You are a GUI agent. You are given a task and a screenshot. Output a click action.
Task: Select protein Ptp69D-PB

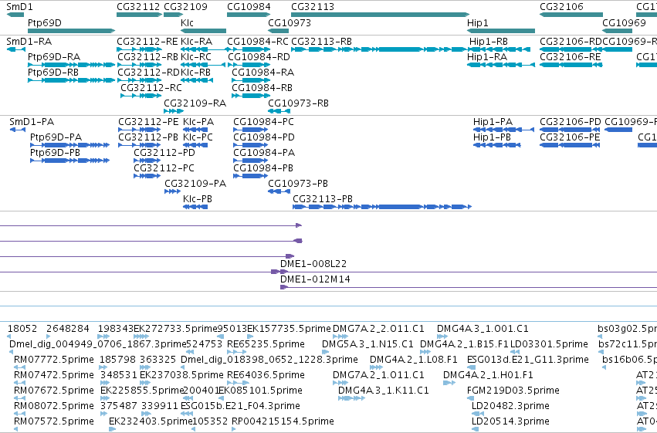[x=55, y=153]
